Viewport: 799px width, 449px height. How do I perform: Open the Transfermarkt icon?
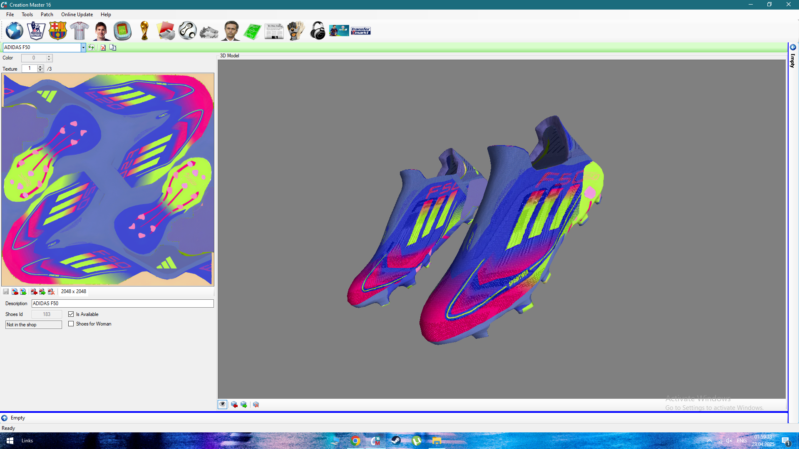point(361,31)
